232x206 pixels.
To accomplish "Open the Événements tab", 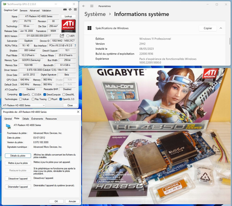I will (37, 119).
